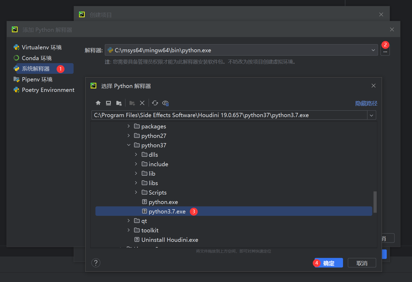Viewport: 412px width, 282px height.
Task: Jump to the desktop directory icon
Action: 108,103
